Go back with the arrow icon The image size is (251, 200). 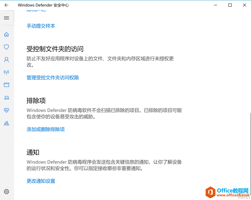tap(6, 5)
